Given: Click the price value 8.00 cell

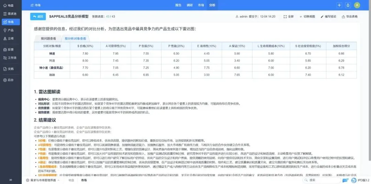Looking at the screenshot, I should tap(85, 61).
